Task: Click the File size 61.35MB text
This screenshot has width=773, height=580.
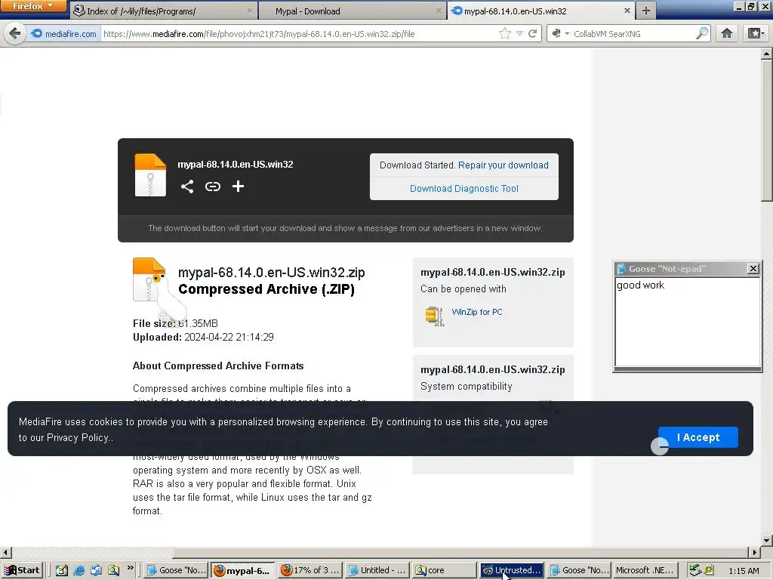Action: [175, 323]
